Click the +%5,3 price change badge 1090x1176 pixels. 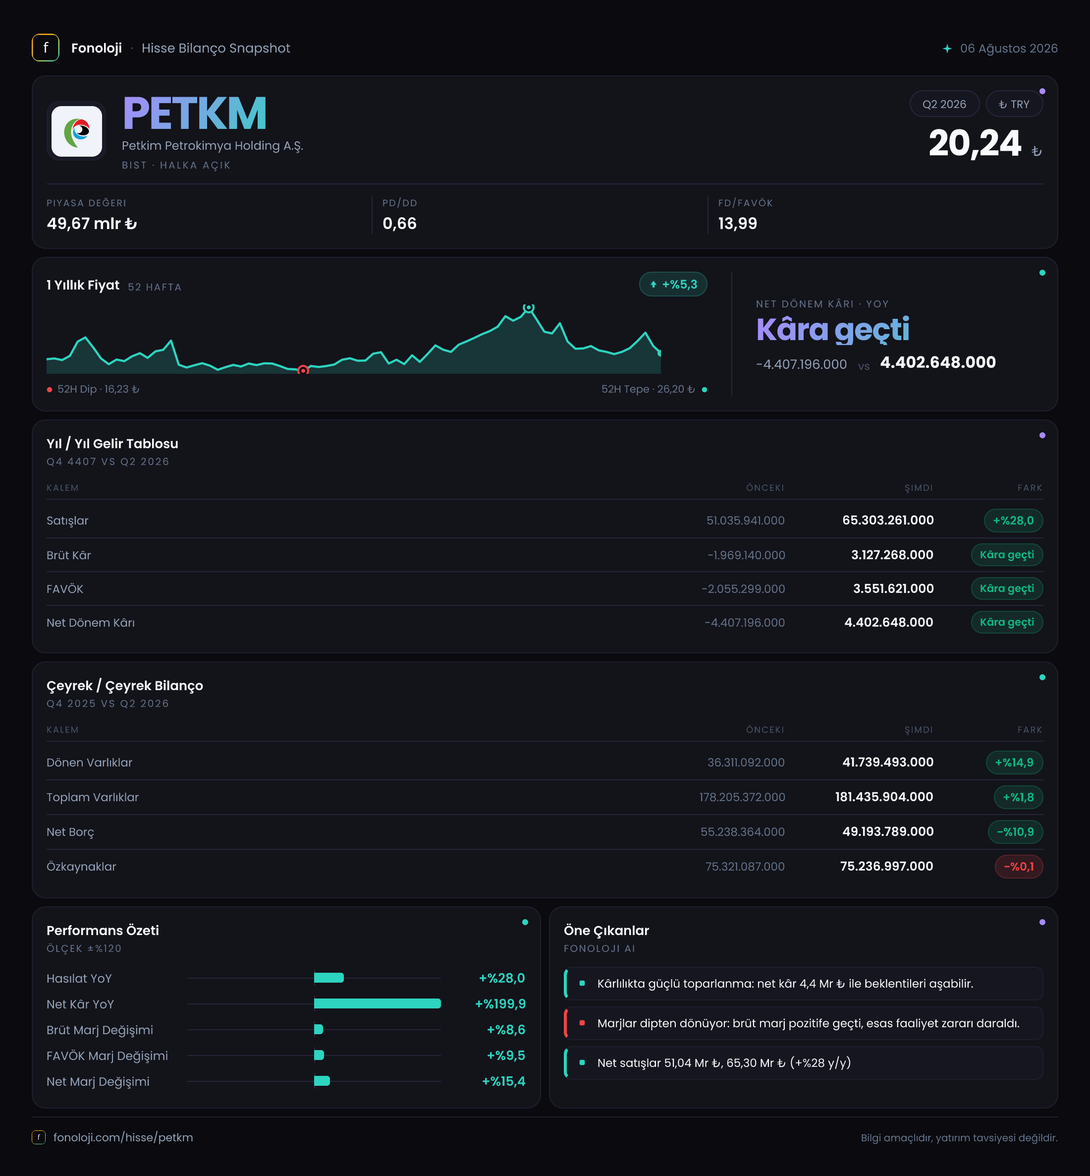[673, 285]
